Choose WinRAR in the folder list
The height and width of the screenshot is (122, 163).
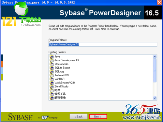pos(59,79)
